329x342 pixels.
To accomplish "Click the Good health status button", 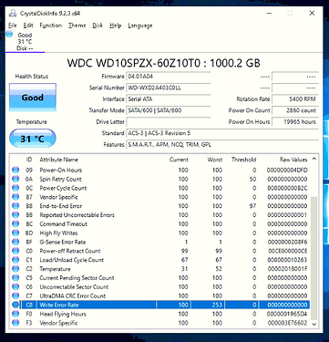I will click(33, 98).
